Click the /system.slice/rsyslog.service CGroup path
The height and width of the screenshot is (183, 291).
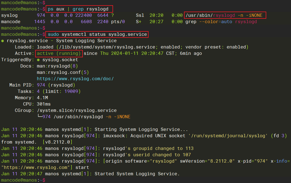(x=77, y=111)
